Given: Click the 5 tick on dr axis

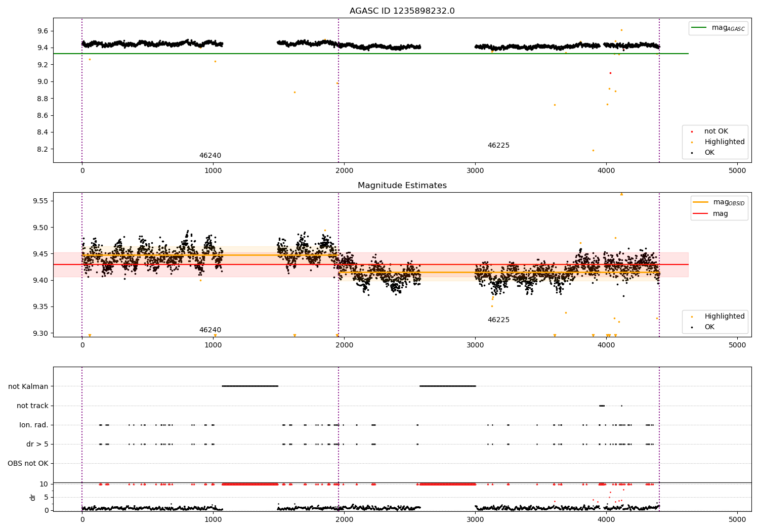Looking at the screenshot, I should click(46, 498).
